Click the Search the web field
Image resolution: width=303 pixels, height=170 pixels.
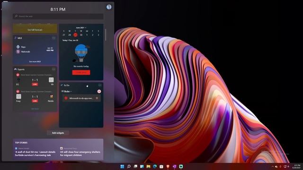[58, 17]
